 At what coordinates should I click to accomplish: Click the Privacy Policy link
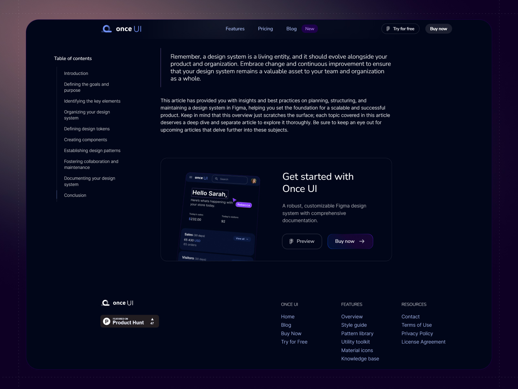point(417,333)
